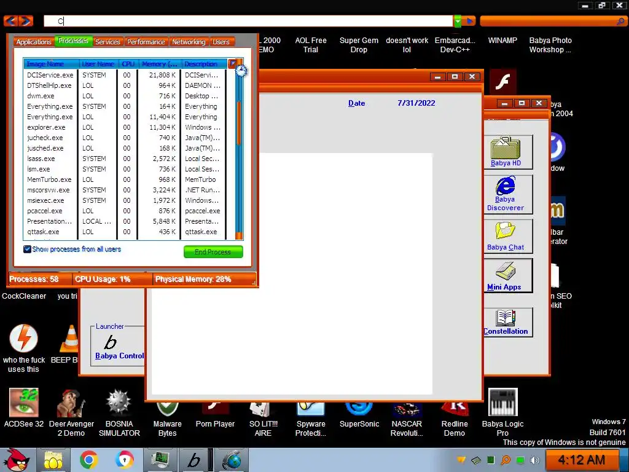
Task: Select the lsass.exe process row
Action: [124, 159]
